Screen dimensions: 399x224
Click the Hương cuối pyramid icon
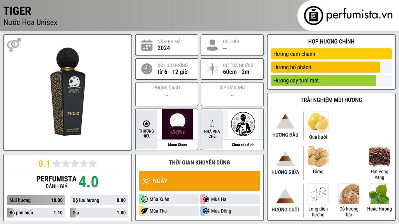(x=285, y=196)
